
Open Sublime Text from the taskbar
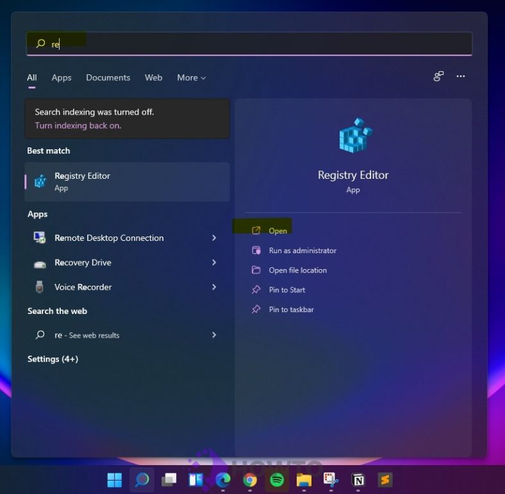pos(385,480)
